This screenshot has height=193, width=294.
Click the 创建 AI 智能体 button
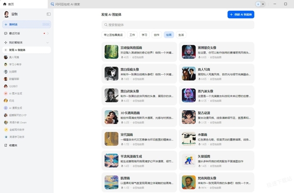pyautogui.click(x=241, y=14)
